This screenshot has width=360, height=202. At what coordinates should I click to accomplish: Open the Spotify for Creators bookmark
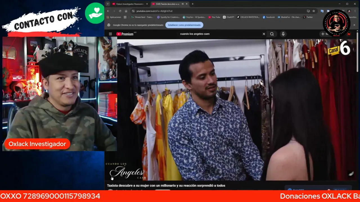point(168,17)
